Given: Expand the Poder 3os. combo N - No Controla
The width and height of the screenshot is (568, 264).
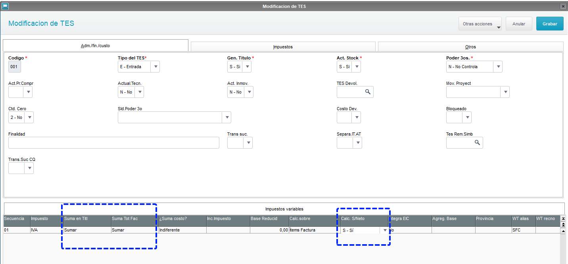Looking at the screenshot, I should [x=498, y=66].
